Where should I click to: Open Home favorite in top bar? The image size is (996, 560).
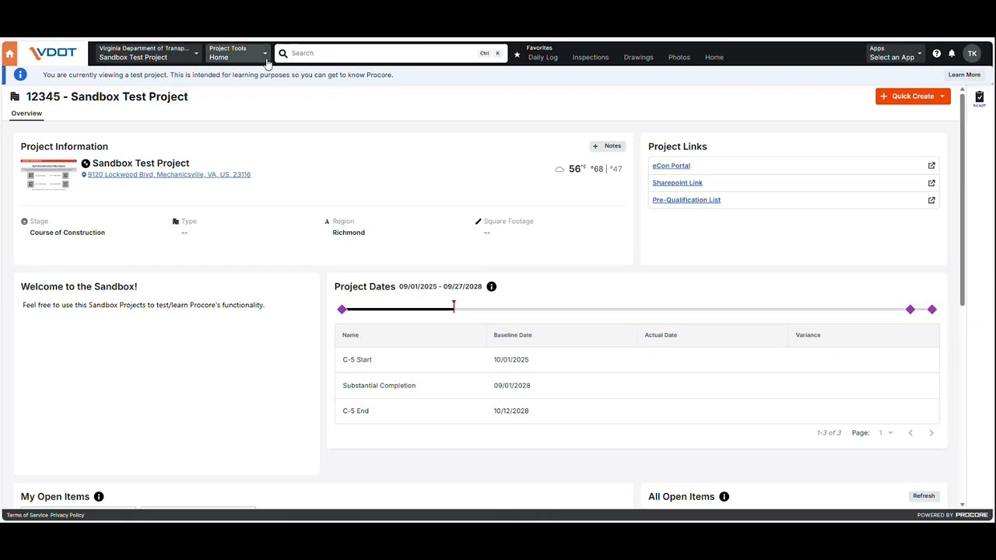point(714,58)
